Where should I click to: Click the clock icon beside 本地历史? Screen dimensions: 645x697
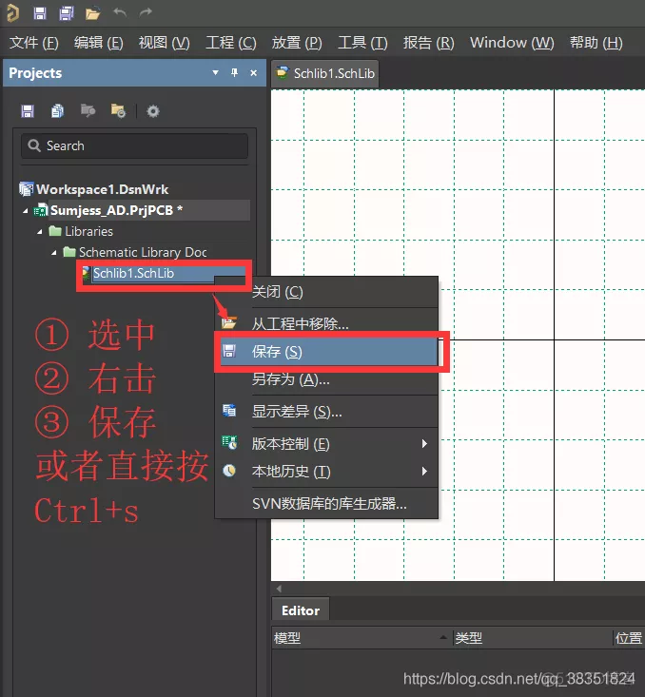coord(229,471)
